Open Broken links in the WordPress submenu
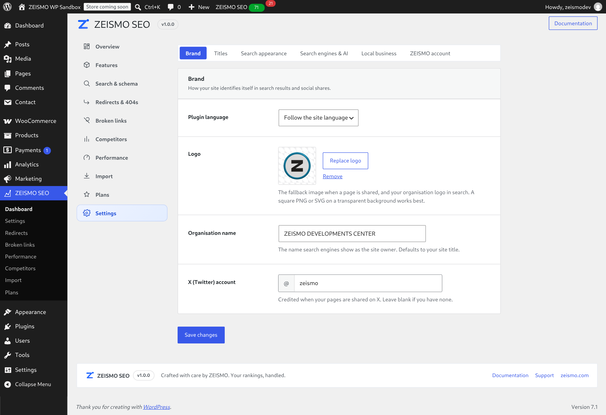The height and width of the screenshot is (415, 606). tap(20, 245)
